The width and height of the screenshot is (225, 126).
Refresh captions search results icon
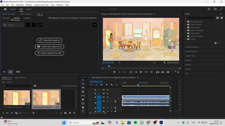click(40, 25)
